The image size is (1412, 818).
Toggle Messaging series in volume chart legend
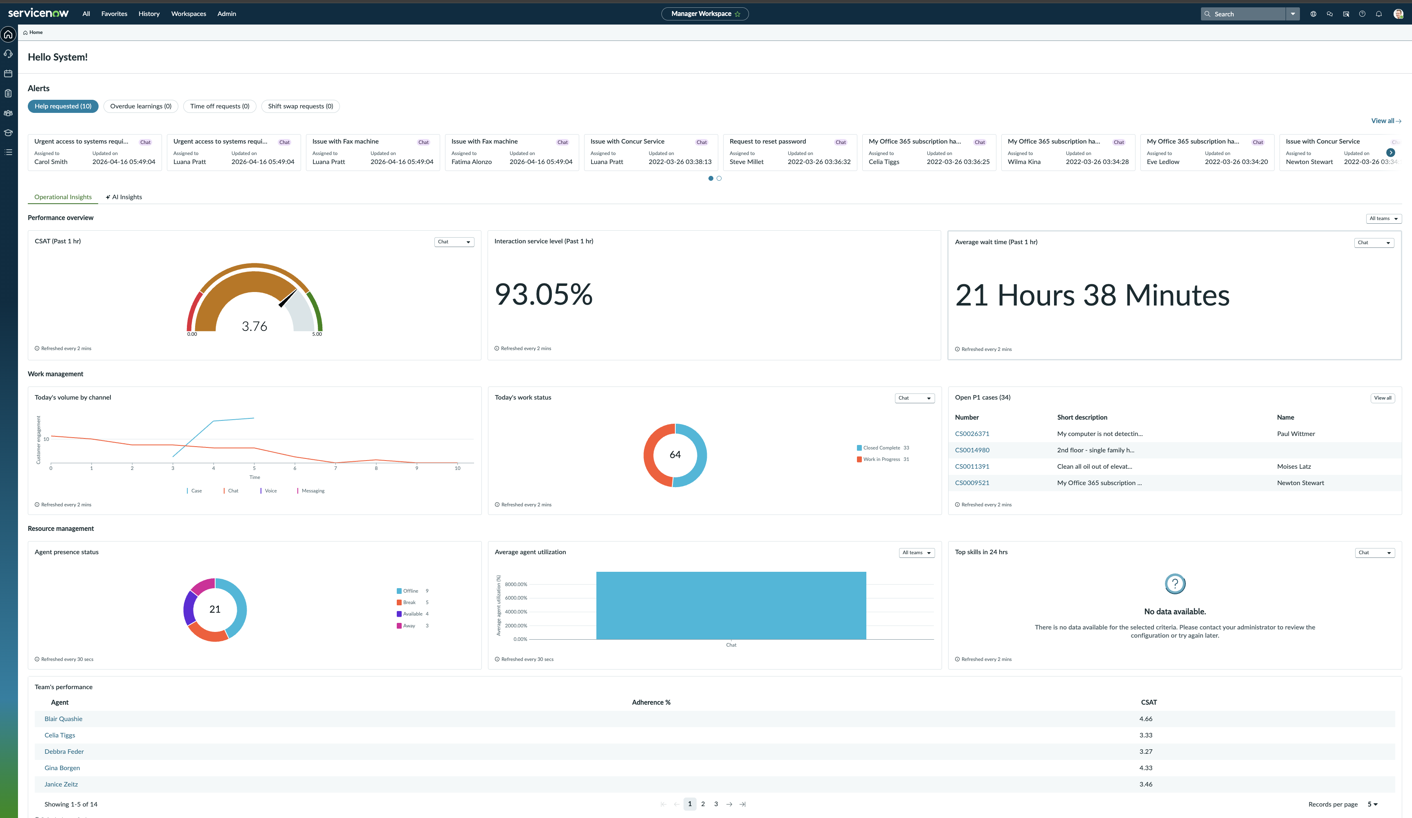pyautogui.click(x=311, y=491)
